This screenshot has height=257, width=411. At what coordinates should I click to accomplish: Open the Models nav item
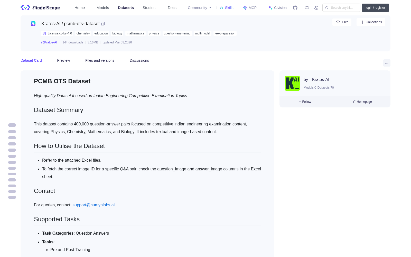(x=103, y=8)
